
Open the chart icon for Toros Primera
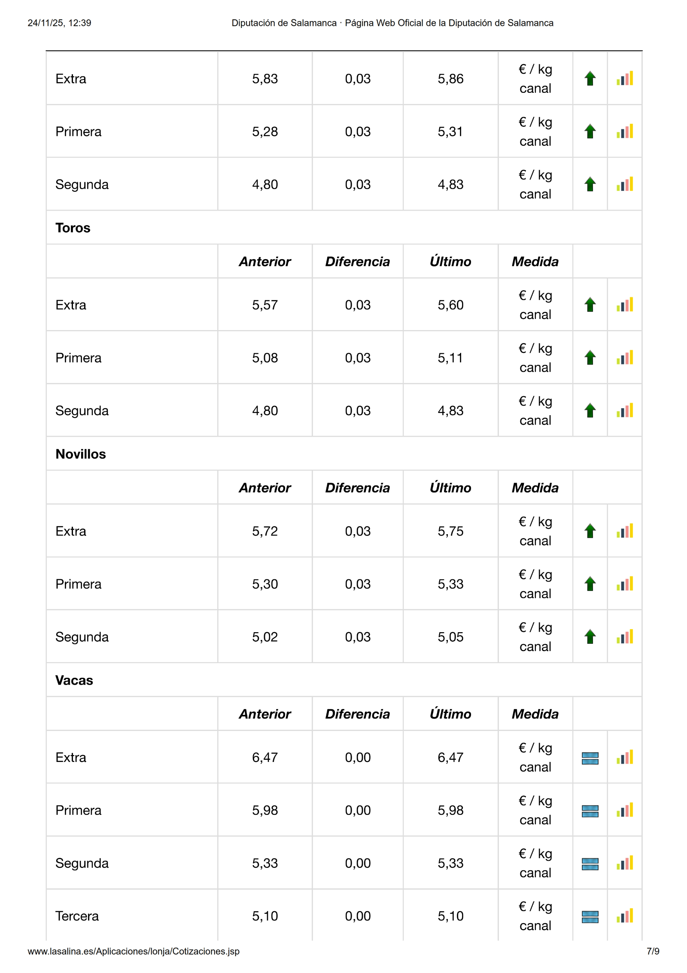pyautogui.click(x=625, y=358)
